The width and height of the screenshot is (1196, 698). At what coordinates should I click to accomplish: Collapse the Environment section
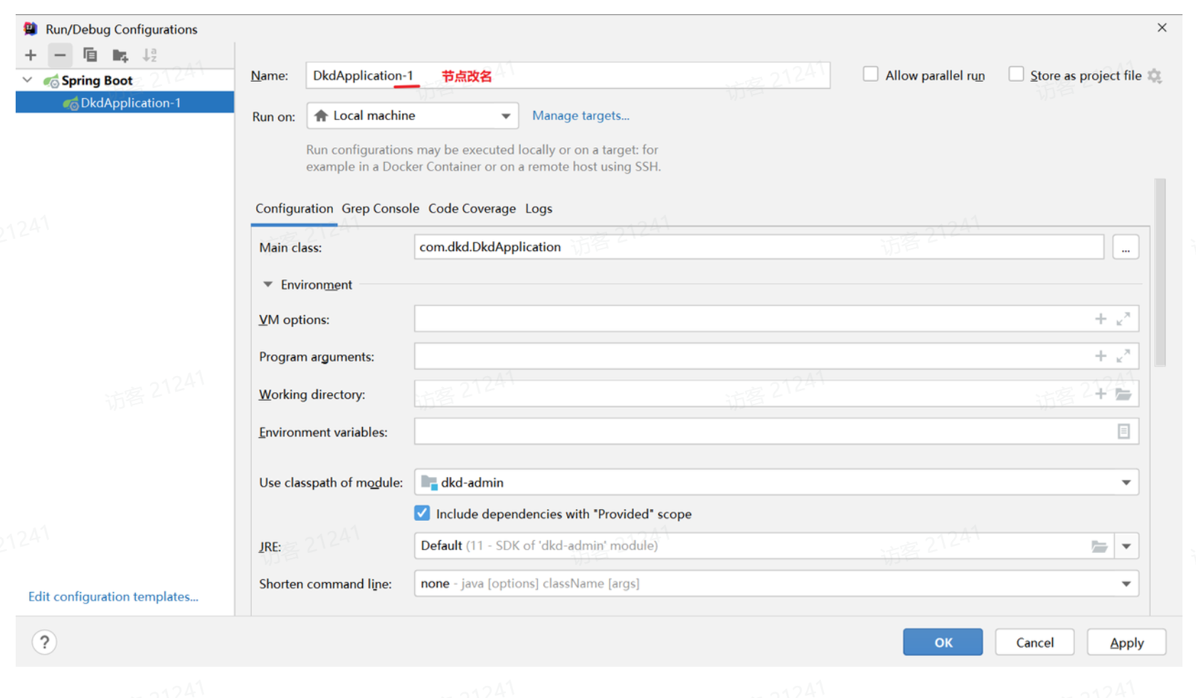tap(268, 284)
